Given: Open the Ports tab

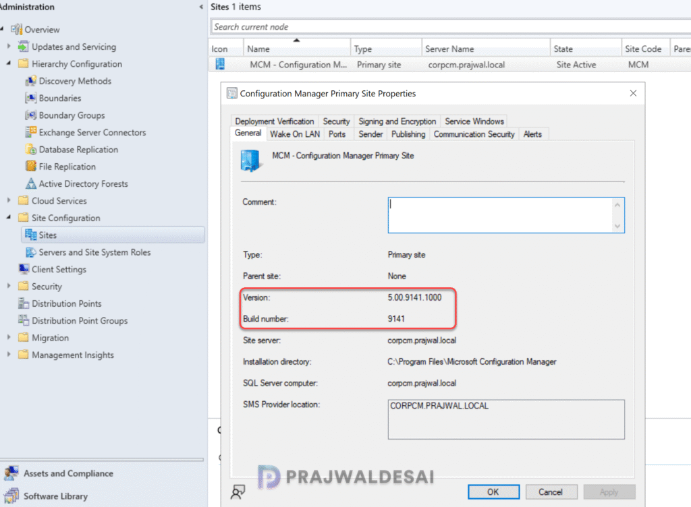Looking at the screenshot, I should pyautogui.click(x=337, y=134).
